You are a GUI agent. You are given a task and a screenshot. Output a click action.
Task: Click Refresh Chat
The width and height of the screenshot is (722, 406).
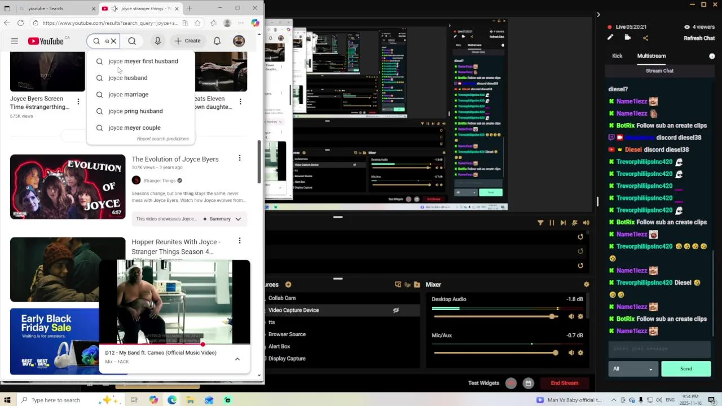click(x=699, y=38)
